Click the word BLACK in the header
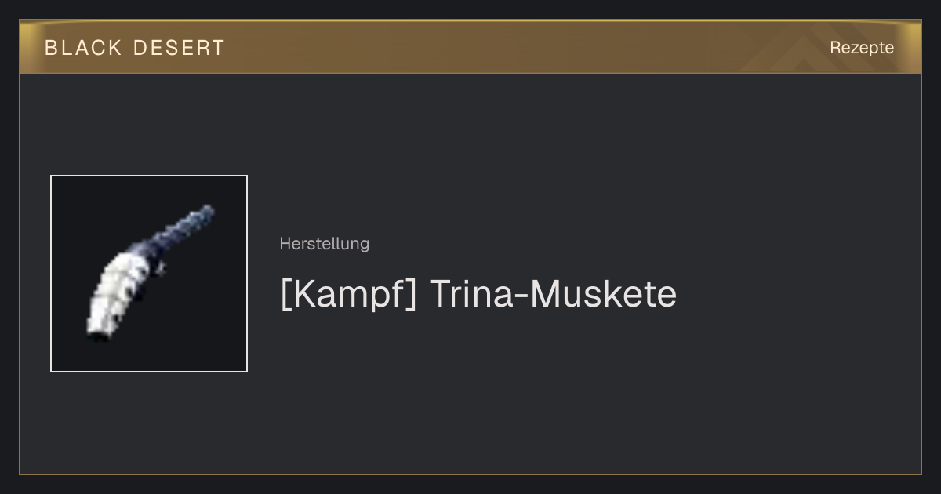The height and width of the screenshot is (494, 941). pyautogui.click(x=83, y=48)
